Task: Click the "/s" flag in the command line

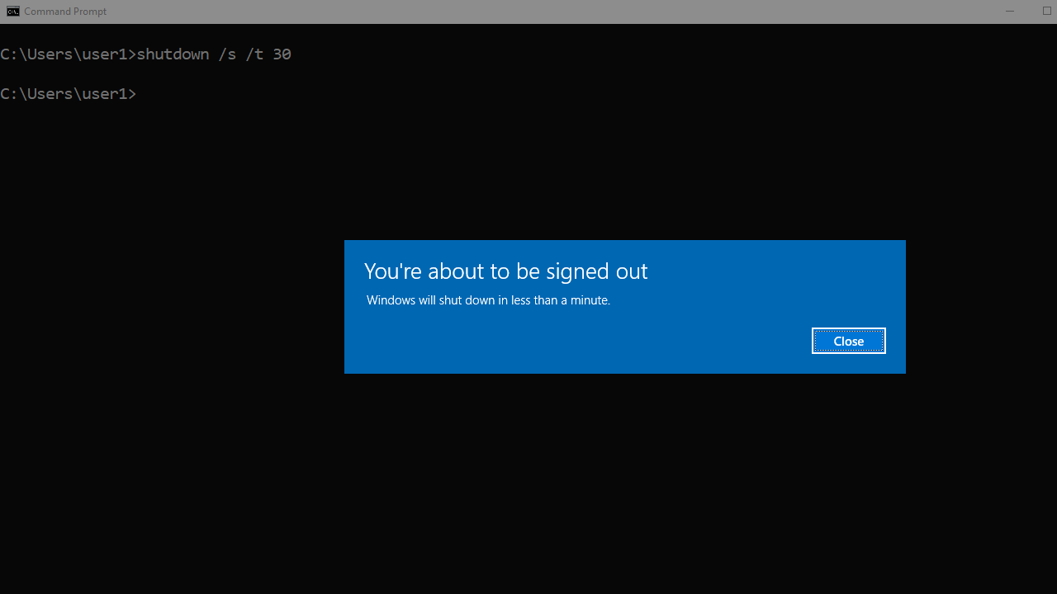Action: tap(228, 54)
